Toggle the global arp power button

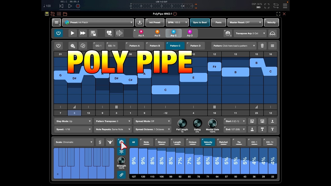[58, 33]
